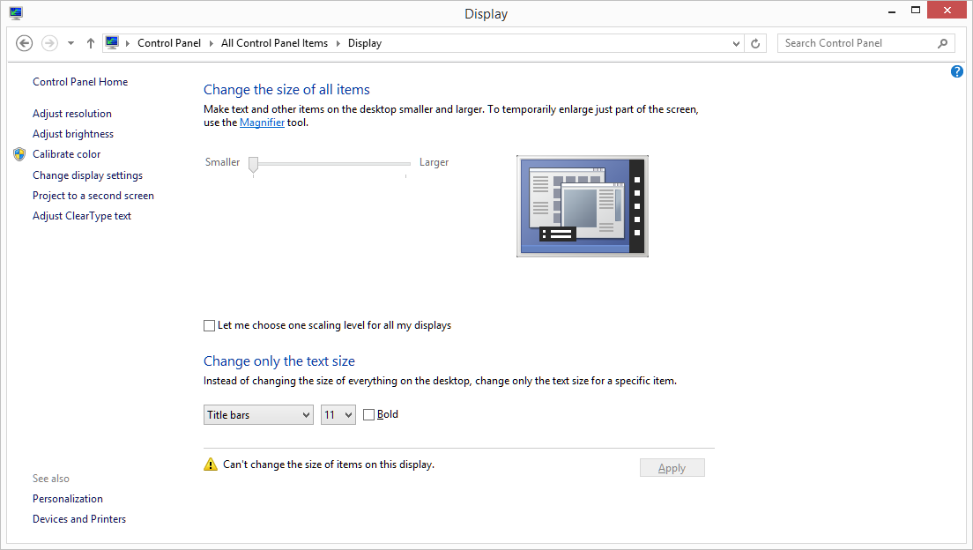Click the size slider thumb

click(254, 164)
